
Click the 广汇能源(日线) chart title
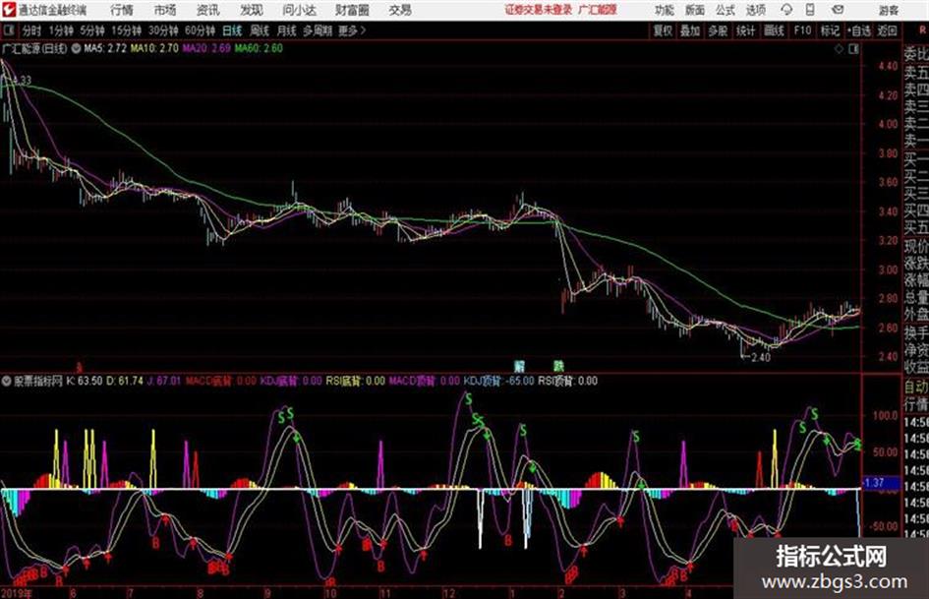[x=34, y=48]
